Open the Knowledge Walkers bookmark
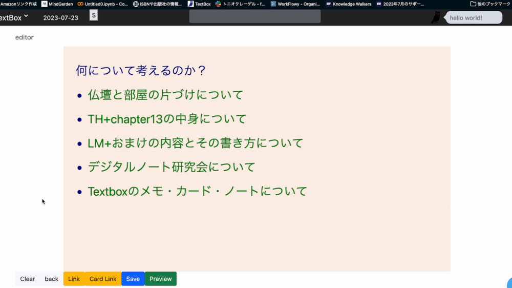The height and width of the screenshot is (288, 512). 348,4
